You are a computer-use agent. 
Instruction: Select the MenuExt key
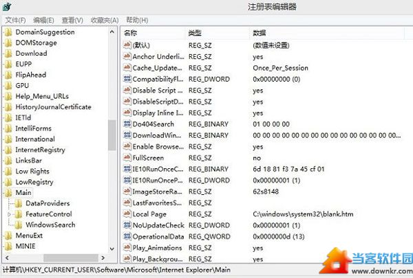29,235
